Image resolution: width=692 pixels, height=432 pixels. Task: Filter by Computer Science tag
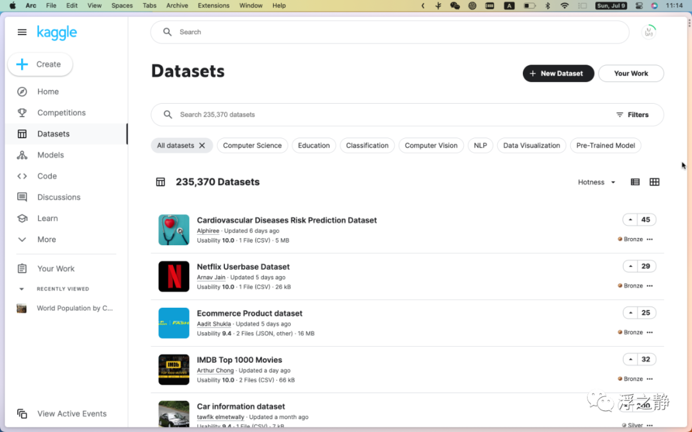click(x=252, y=145)
